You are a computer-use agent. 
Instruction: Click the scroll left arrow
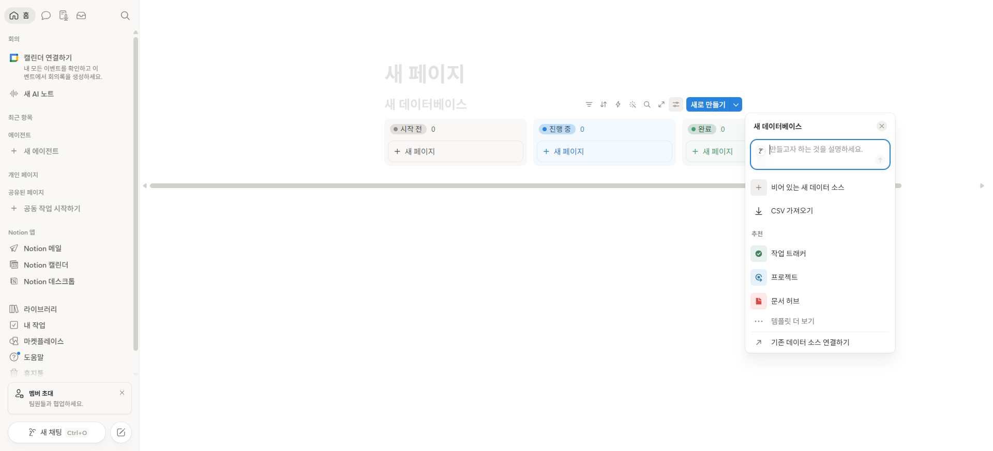tap(145, 186)
